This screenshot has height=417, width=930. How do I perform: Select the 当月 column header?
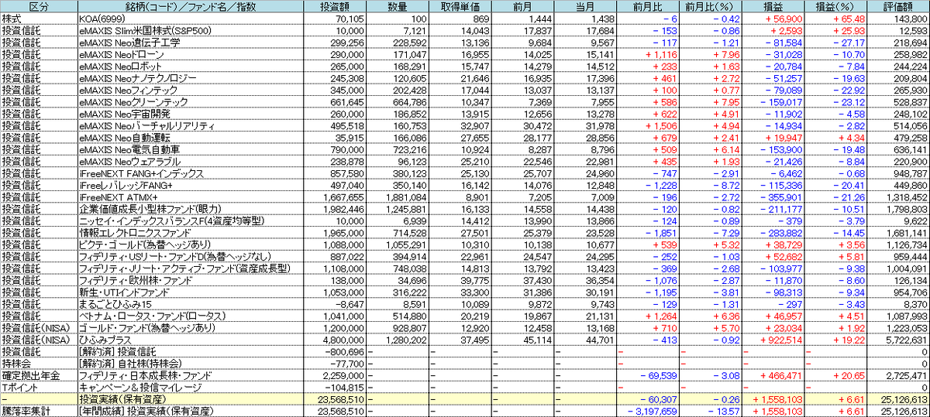click(586, 5)
